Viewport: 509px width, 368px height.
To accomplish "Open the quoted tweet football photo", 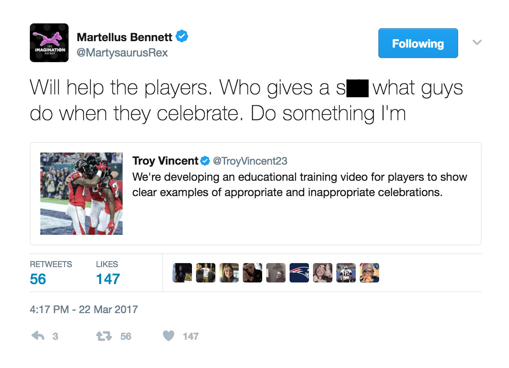I will 81,194.
